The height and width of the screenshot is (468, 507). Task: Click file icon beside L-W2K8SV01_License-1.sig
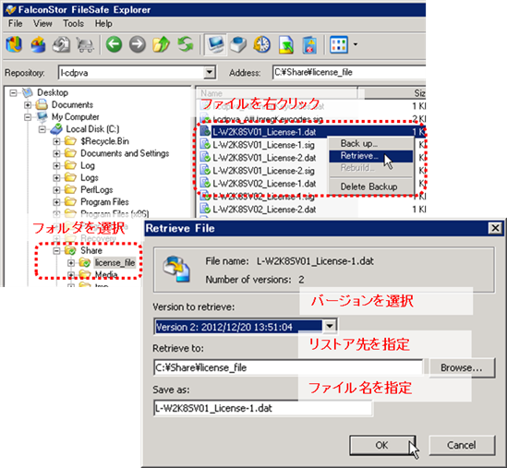pos(205,144)
